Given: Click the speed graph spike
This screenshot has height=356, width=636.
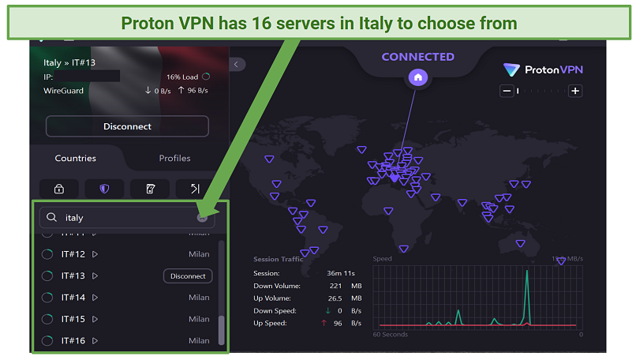Looking at the screenshot, I should coord(527,296).
